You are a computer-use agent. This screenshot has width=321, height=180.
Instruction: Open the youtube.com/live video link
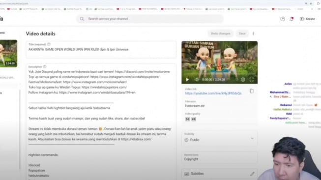[x=213, y=93]
